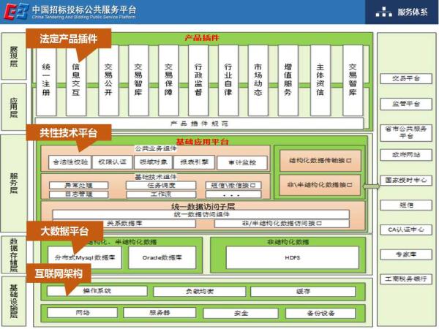
Task: Open the 监管平台 box in right panel
Action: click(406, 104)
